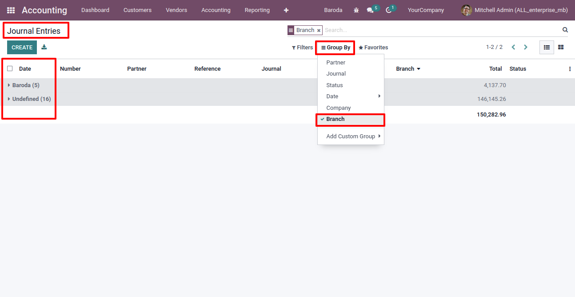
Task: Open optional columns three-dot menu
Action: (570, 69)
